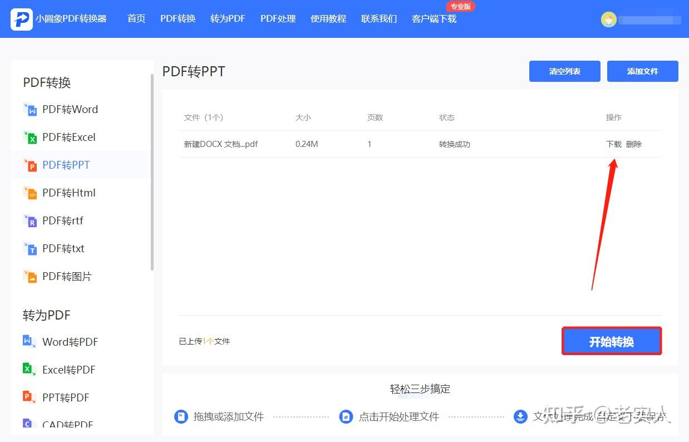689x442 pixels.
Task: Select the PDF转Excel sidebar icon
Action: coord(30,137)
